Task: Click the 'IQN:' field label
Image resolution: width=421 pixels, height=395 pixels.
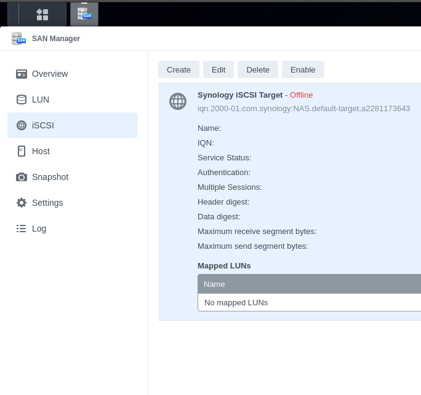Action: (206, 143)
